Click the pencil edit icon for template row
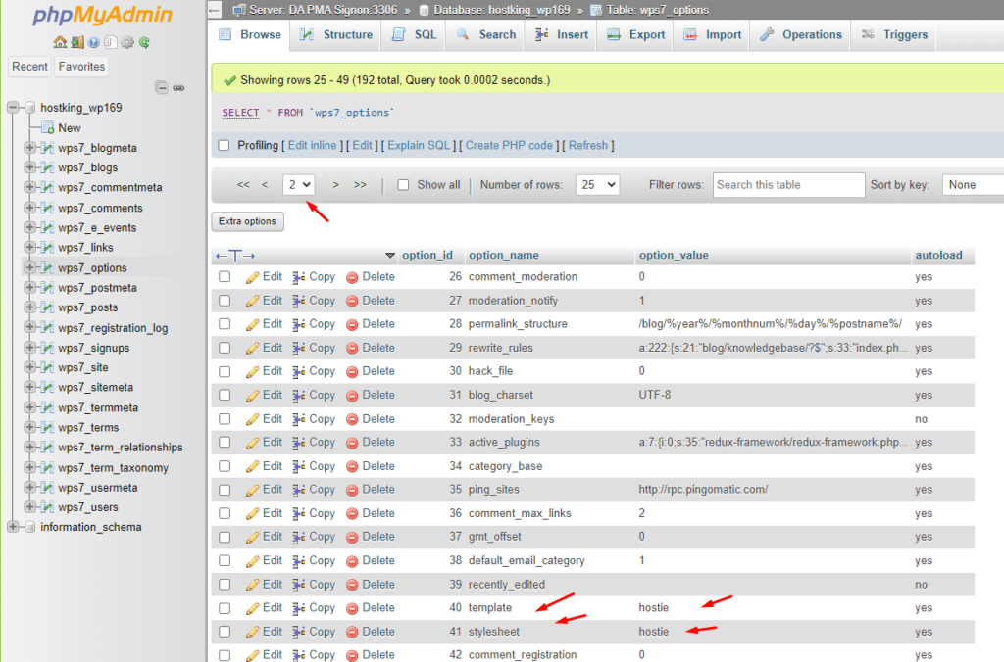1004x662 pixels. [x=252, y=608]
